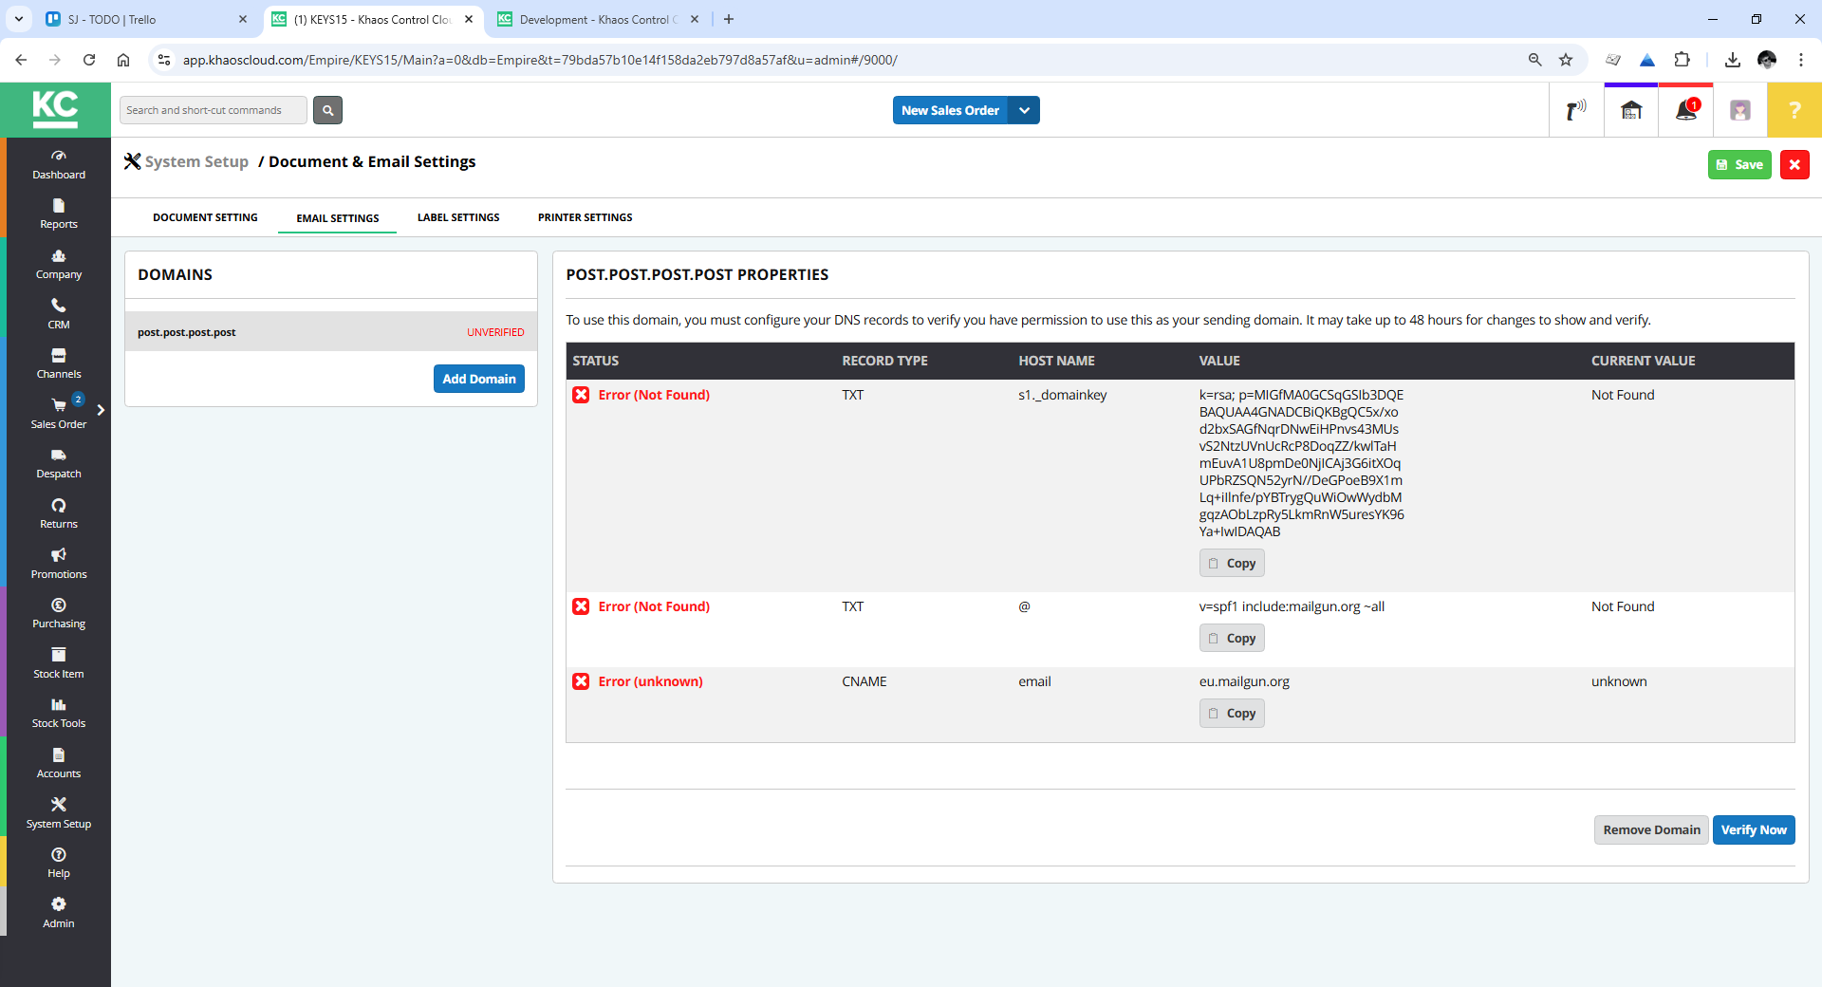1822x987 pixels.
Task: Open the yellow help question mark
Action: 1794,111
